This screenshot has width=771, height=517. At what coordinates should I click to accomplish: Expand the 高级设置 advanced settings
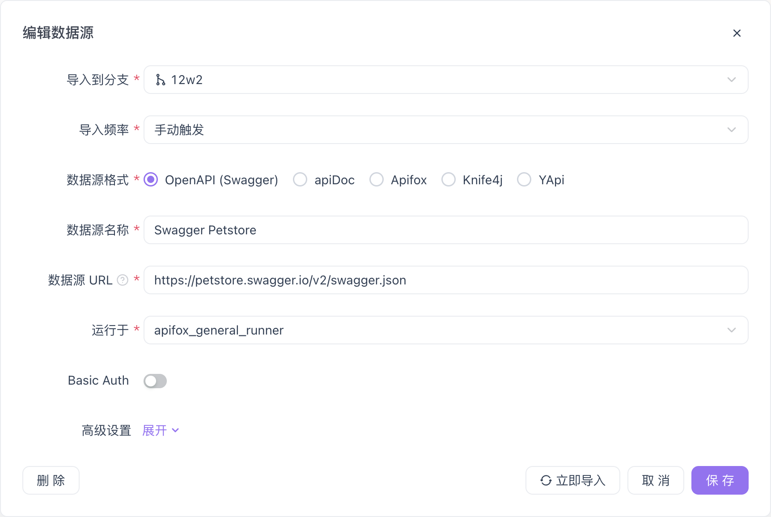tap(154, 430)
